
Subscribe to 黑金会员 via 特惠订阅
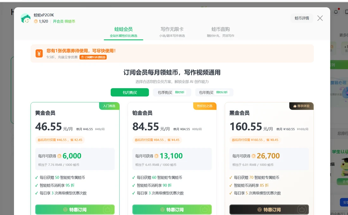tap(269, 209)
